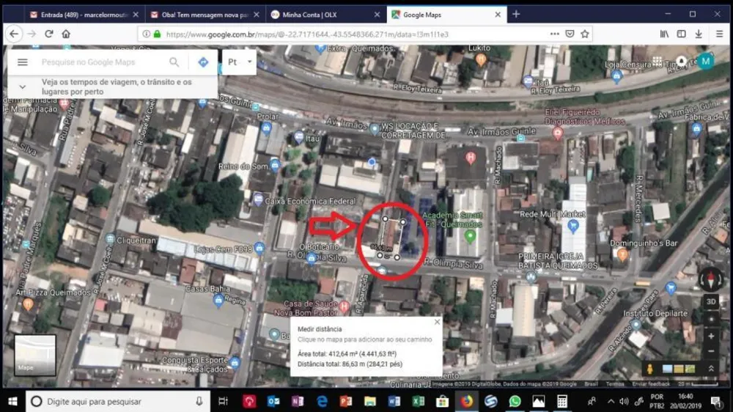Close the Medir distância panel
This screenshot has width=733, height=412.
tap(437, 322)
